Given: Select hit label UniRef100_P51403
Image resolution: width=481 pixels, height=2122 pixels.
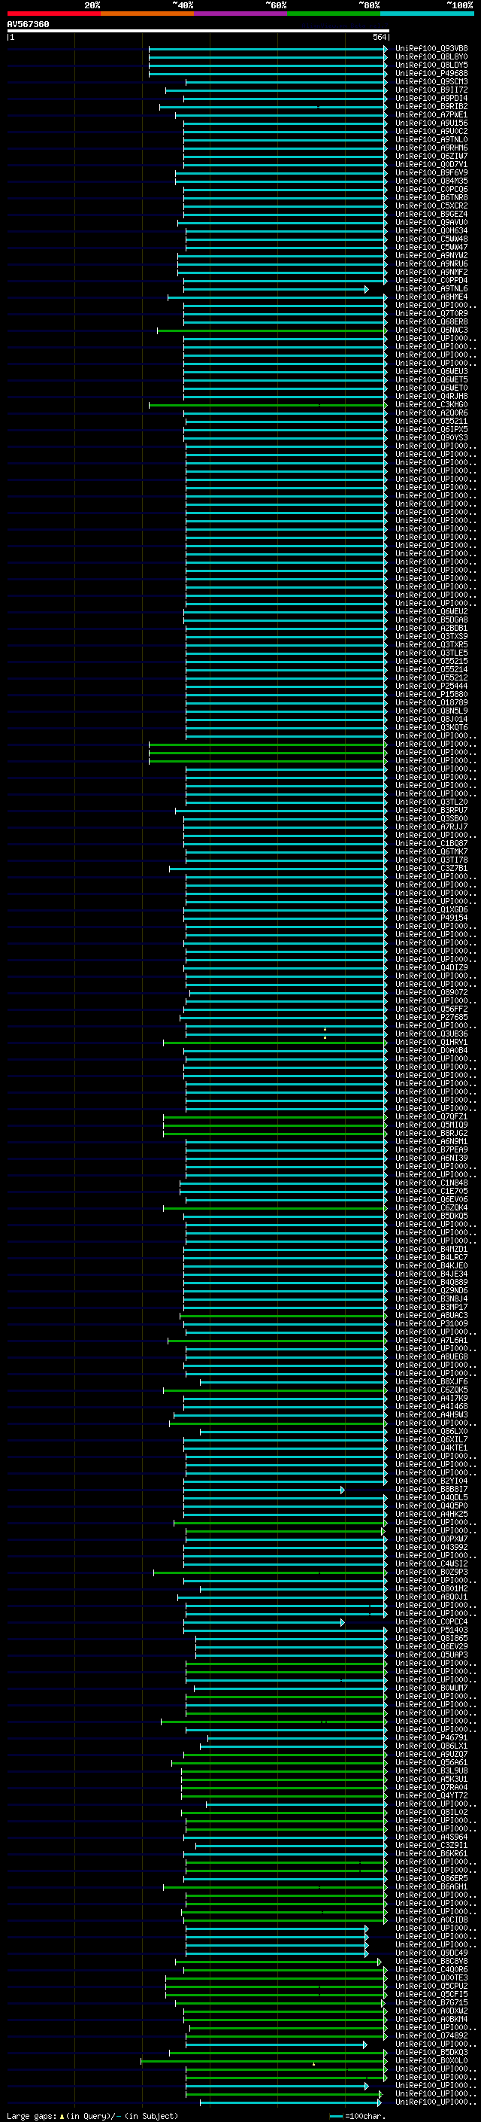Looking at the screenshot, I should pyautogui.click(x=431, y=1630).
